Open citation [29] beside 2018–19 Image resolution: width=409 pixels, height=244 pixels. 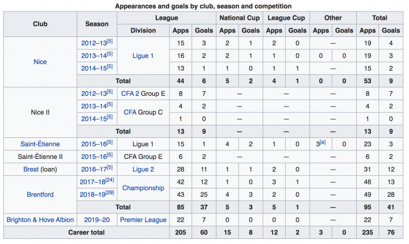[x=110, y=192]
